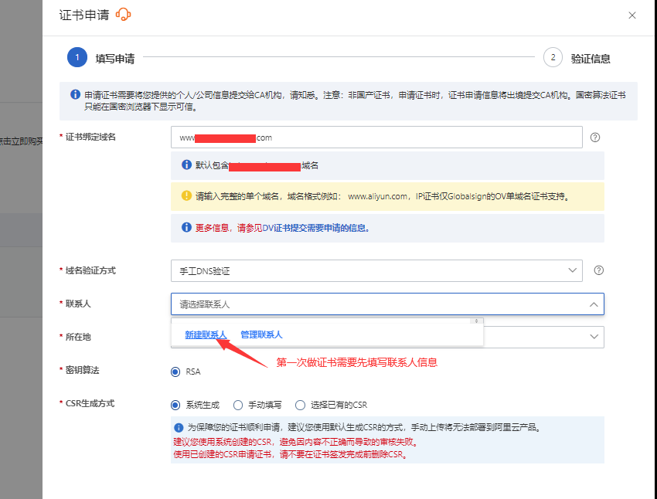Click the info icon in top notice banner

[x=75, y=94]
